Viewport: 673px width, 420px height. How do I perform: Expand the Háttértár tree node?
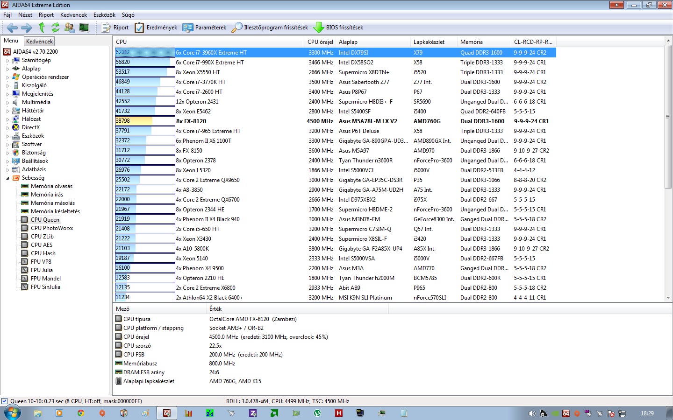point(7,111)
